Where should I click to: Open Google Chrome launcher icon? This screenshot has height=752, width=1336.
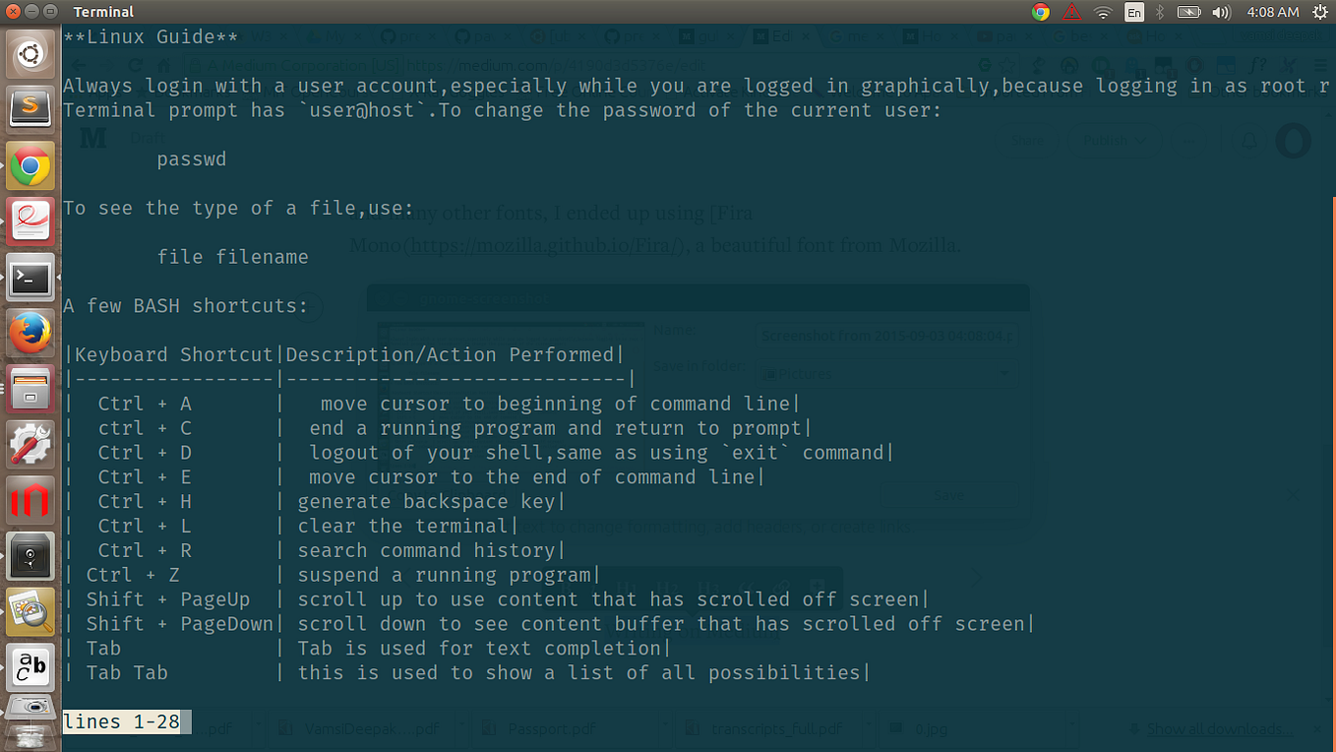click(x=30, y=165)
